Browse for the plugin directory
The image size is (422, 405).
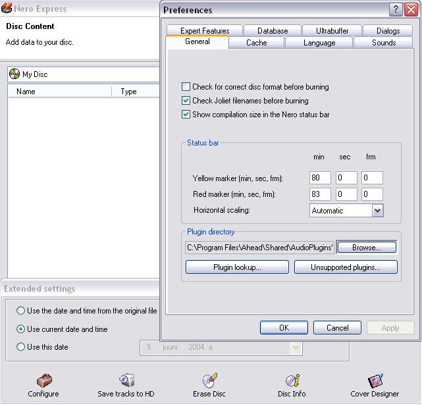(x=367, y=247)
